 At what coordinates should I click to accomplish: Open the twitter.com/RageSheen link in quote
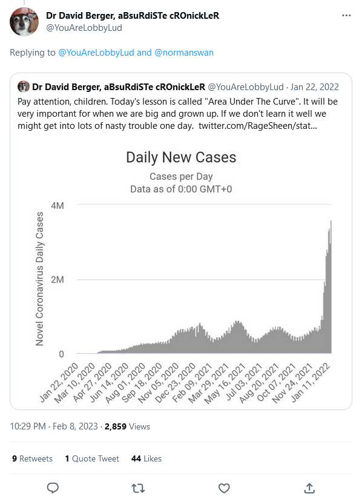click(257, 126)
